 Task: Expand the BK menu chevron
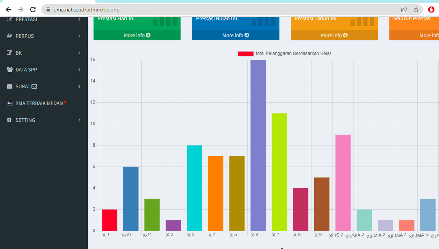tap(79, 53)
